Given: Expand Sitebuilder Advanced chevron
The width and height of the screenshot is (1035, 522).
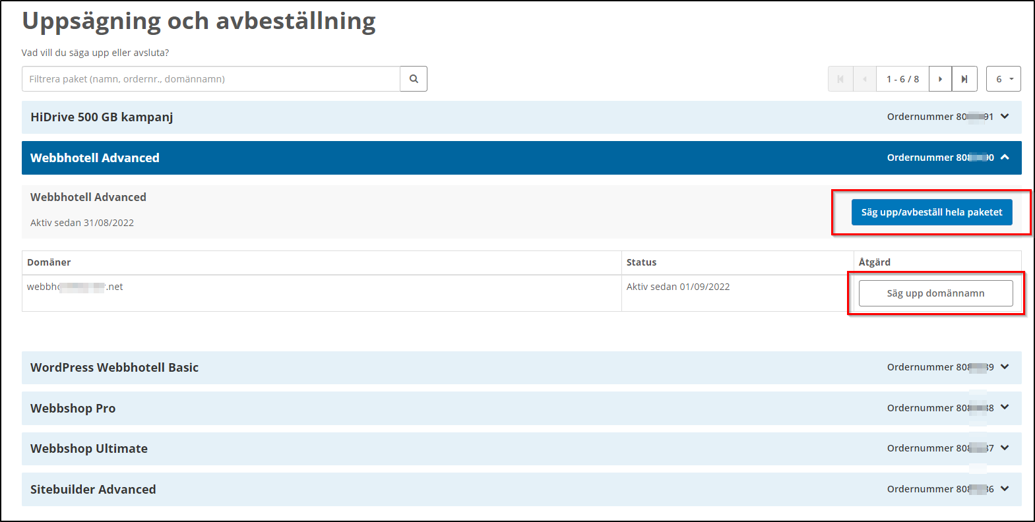Looking at the screenshot, I should (1005, 489).
